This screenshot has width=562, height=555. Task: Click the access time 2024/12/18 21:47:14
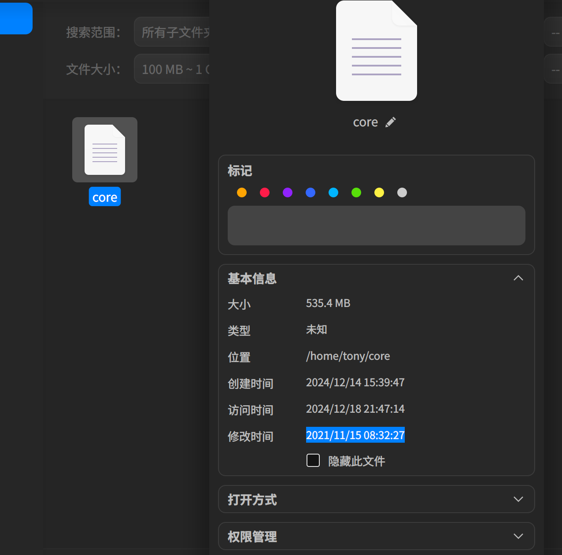click(355, 409)
